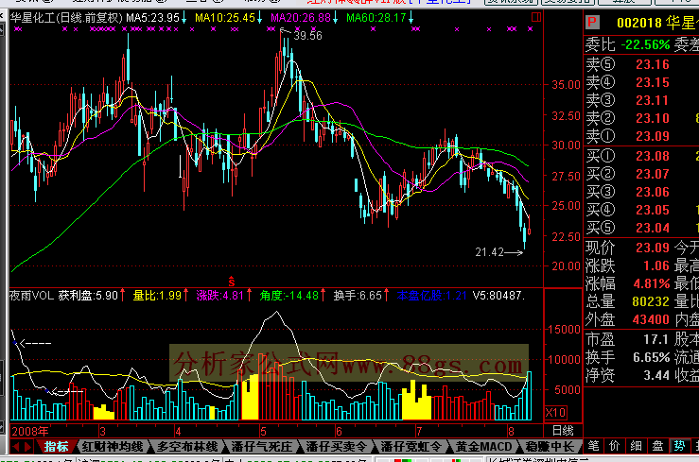
Task: Click the 买④ 23.05 bid row
Action: click(x=641, y=210)
